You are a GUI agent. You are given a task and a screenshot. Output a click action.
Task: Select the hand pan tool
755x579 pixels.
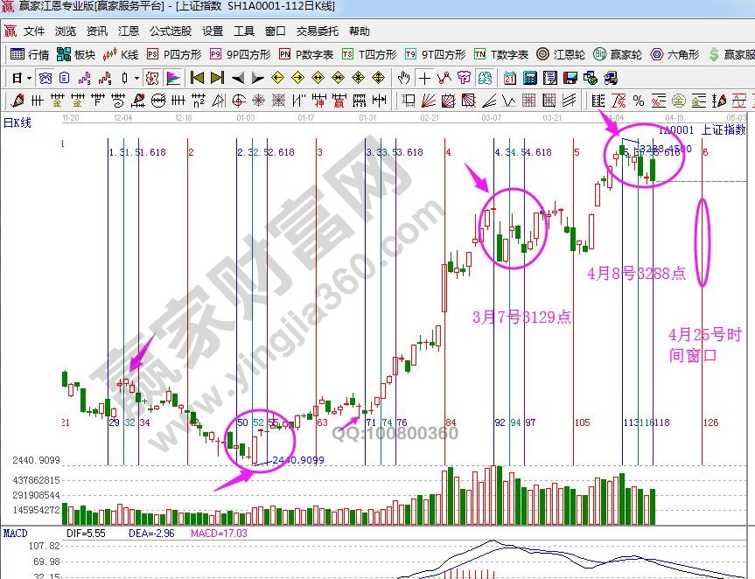click(x=403, y=77)
